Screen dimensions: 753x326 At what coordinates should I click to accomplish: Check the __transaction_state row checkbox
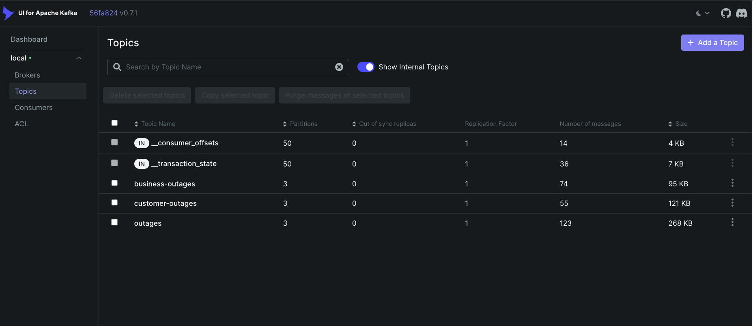(x=114, y=163)
